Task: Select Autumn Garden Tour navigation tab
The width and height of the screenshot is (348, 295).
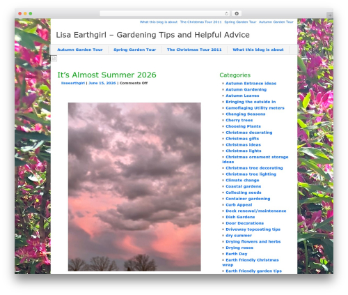Action: 80,50
